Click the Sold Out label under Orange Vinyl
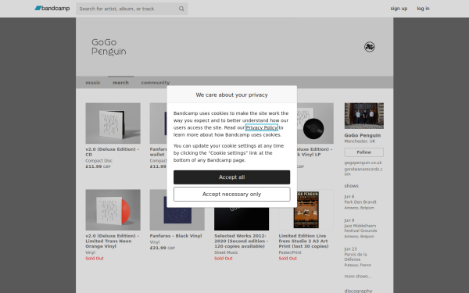 (x=95, y=259)
